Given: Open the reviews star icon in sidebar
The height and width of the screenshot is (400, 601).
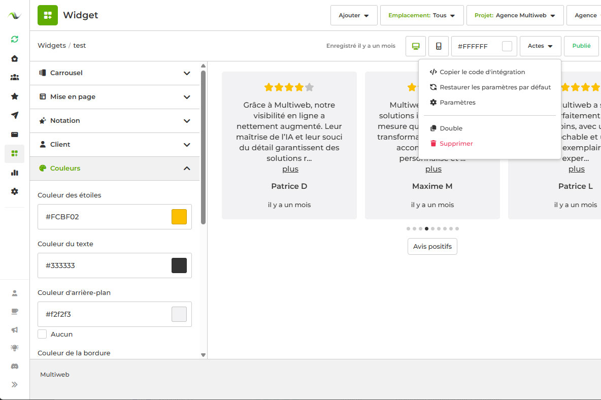Looking at the screenshot, I should pos(15,96).
